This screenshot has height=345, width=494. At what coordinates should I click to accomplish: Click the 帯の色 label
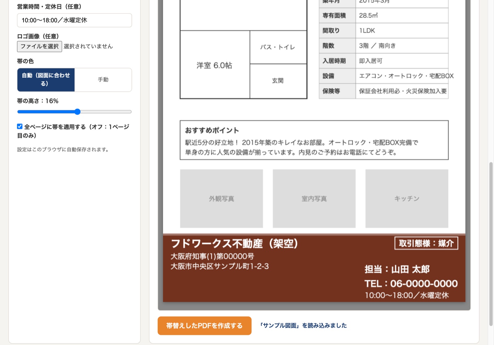pos(25,61)
